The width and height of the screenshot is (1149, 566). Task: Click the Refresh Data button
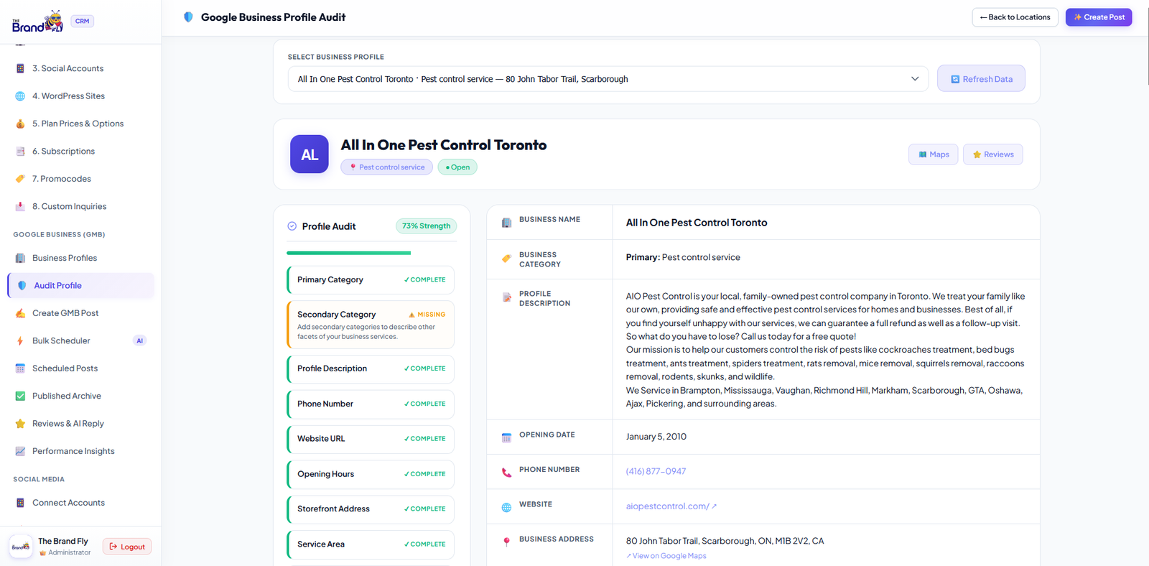pyautogui.click(x=981, y=79)
